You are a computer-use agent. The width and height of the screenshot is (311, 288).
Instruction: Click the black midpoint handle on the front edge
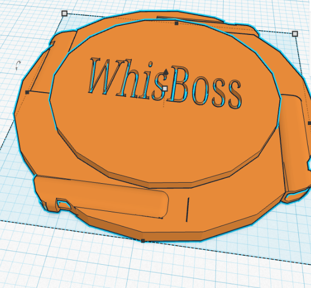[143, 241]
